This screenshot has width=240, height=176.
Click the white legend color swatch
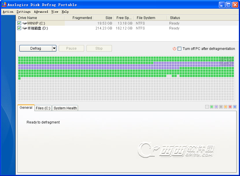pyautogui.click(x=207, y=107)
